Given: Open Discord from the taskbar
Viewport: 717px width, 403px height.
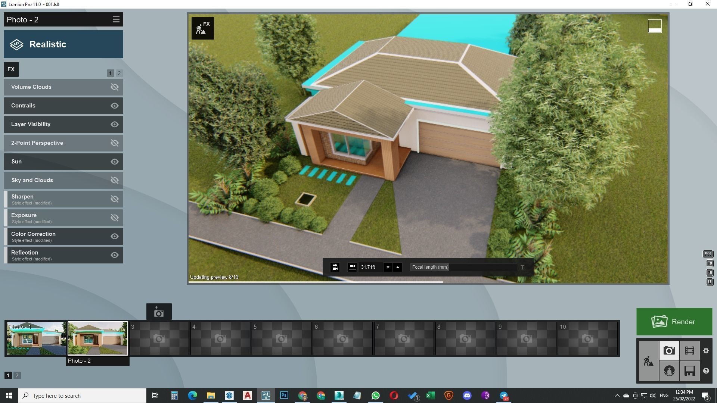Looking at the screenshot, I should 467,396.
